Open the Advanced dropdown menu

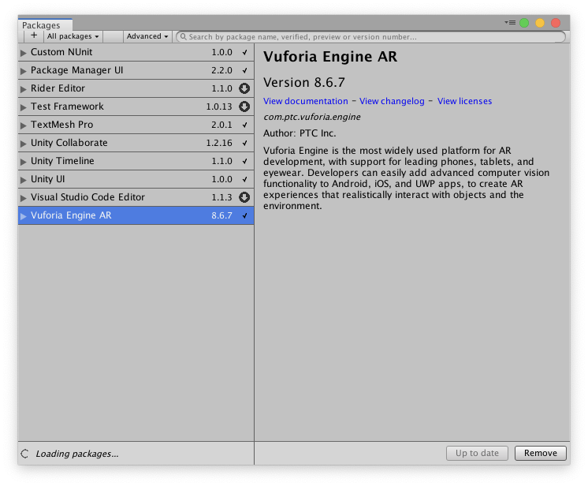(x=147, y=36)
